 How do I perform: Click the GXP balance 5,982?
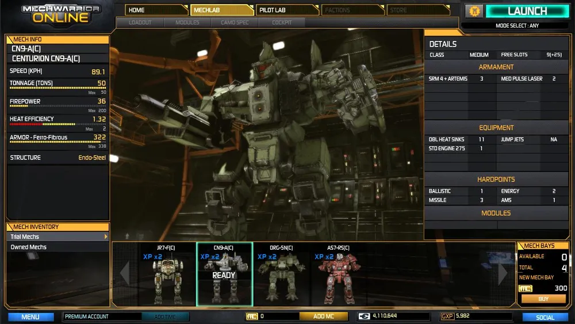(462, 315)
